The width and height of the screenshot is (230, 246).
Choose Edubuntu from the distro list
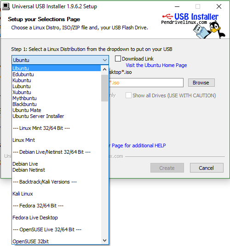(56, 74)
